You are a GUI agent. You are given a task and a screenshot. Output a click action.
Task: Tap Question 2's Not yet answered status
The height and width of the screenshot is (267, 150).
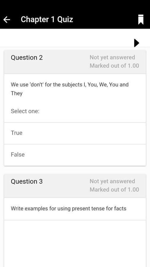pyautogui.click(x=112, y=57)
